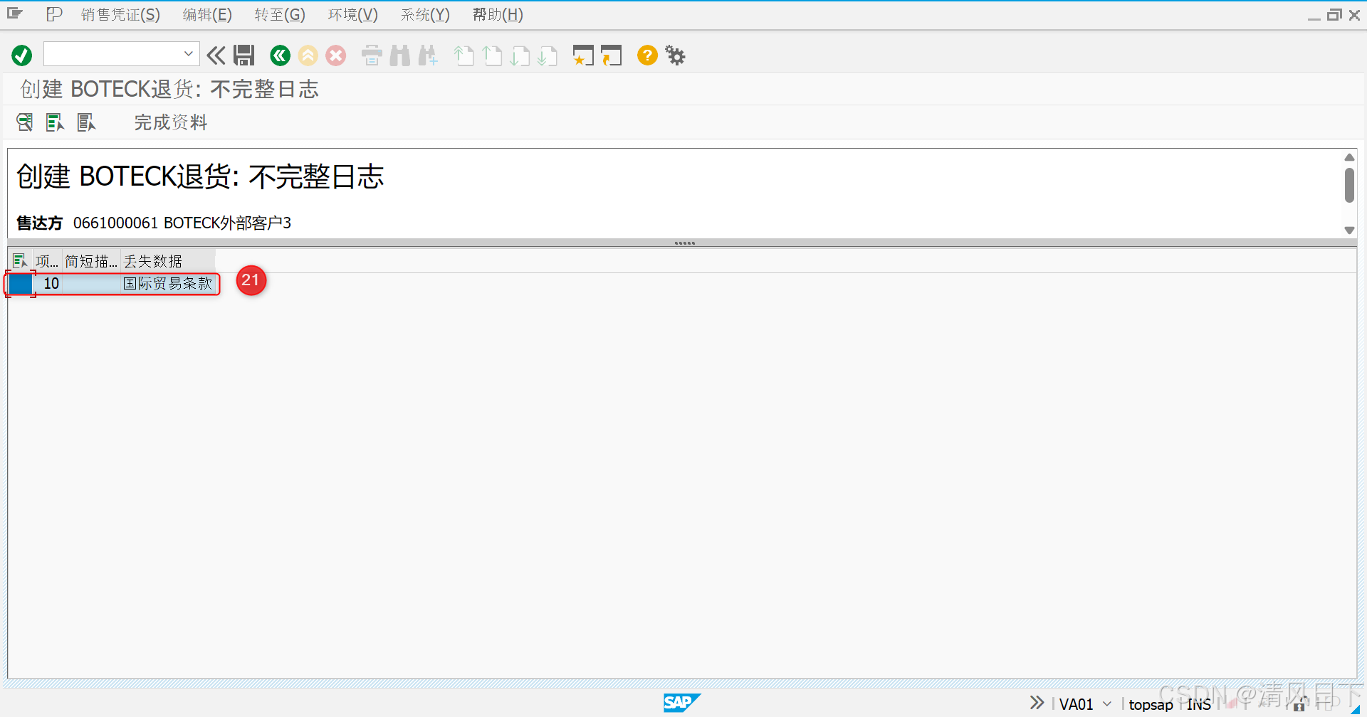Open Find with the binoculars icon
Image resolution: width=1367 pixels, height=717 pixels.
click(x=399, y=55)
